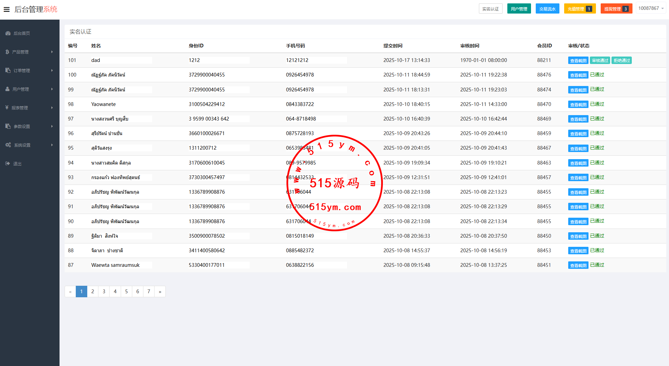Open the 实名认证 top button
Screen dimensions: 669x366
pos(490,9)
